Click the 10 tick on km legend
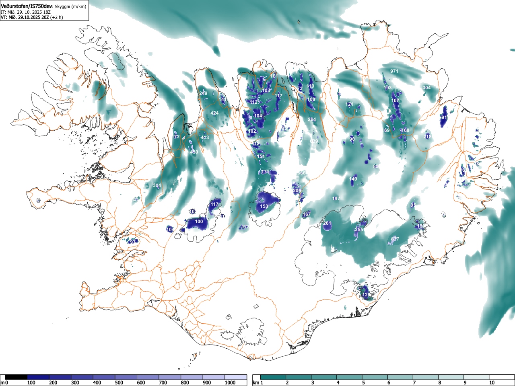 492,383
